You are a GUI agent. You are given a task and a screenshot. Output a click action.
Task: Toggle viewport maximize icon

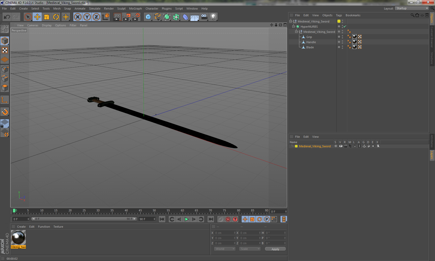coord(285,25)
